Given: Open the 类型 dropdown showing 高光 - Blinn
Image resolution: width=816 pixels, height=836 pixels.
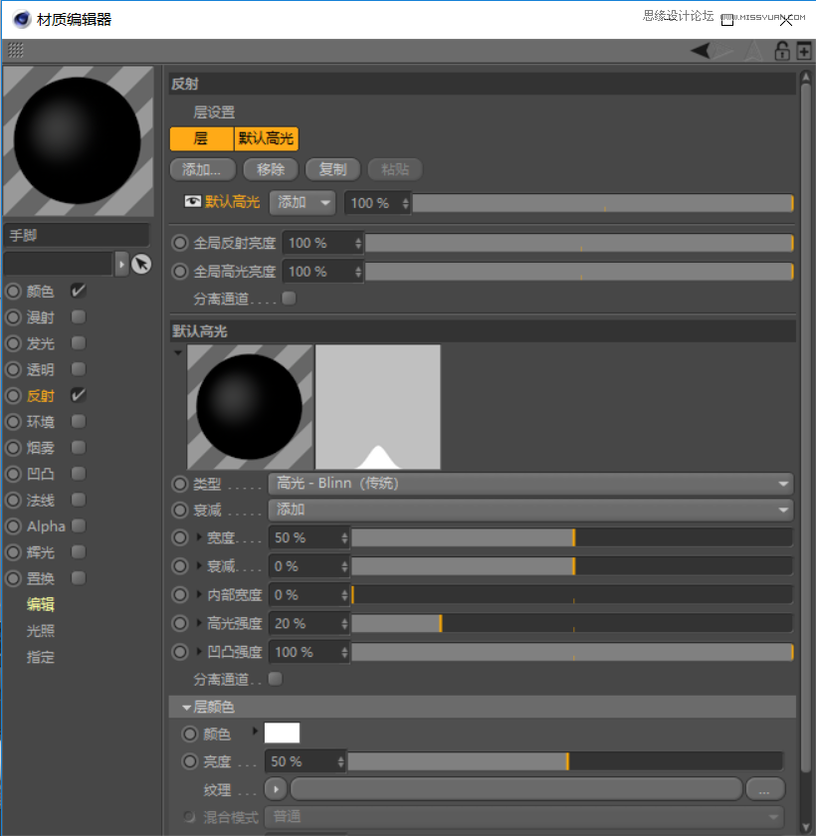Looking at the screenshot, I should 527,483.
